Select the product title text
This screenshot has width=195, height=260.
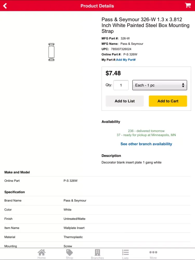145,25
